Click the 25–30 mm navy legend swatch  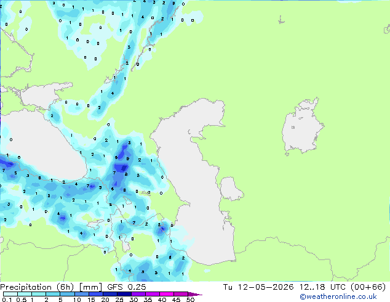[124, 294]
